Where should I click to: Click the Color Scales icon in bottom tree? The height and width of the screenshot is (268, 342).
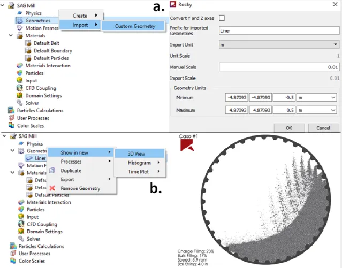pyautogui.click(x=13, y=261)
